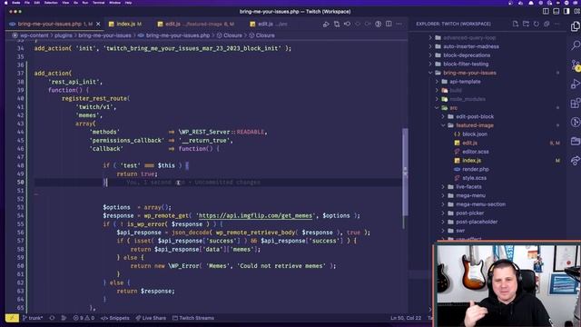This screenshot has width=581, height=327.
Task: Open the Extensions view
Action: tap(575, 103)
